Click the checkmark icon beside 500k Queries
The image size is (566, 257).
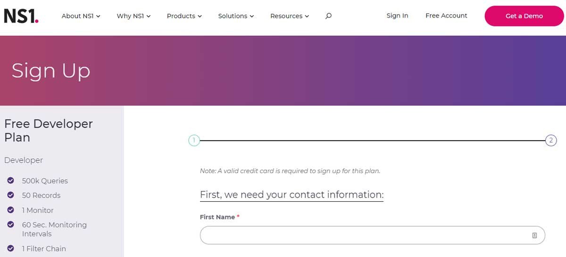pos(10,180)
